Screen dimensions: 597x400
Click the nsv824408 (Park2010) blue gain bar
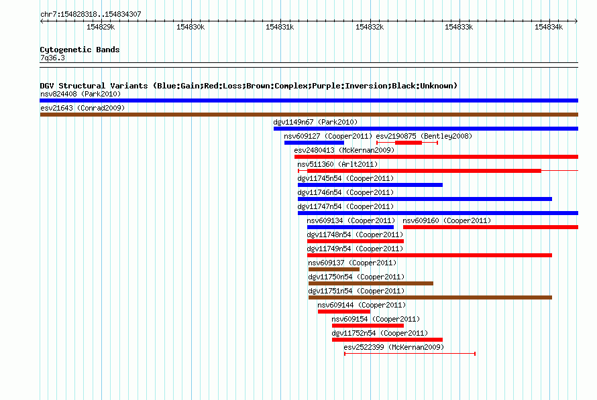pyautogui.click(x=309, y=101)
